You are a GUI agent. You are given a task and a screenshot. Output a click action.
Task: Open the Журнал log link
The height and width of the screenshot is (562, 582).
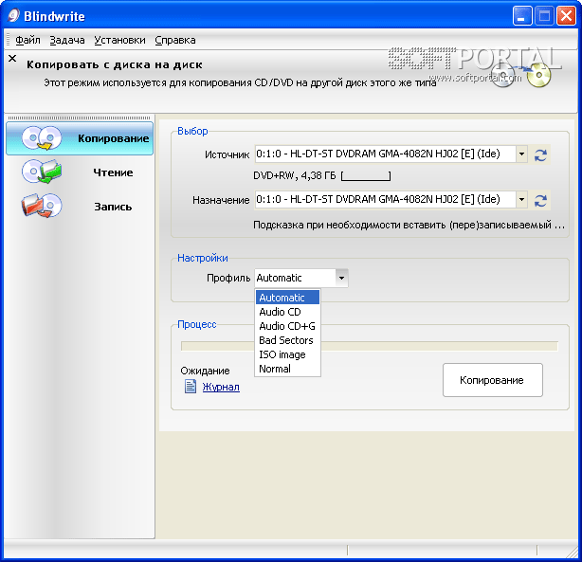click(221, 387)
